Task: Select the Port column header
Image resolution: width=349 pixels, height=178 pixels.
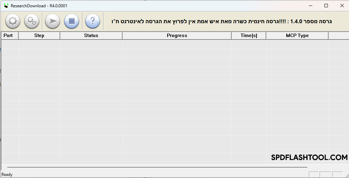Action: coord(8,35)
